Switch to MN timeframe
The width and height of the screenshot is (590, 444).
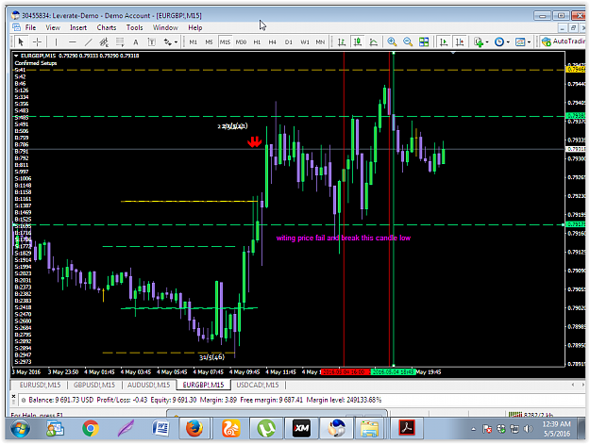pyautogui.click(x=320, y=42)
